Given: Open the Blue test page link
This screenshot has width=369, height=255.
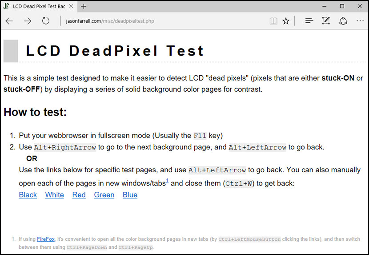Looking at the screenshot, I should click(x=130, y=194).
